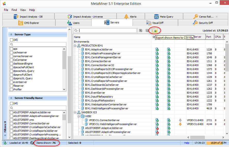Collapse the Filters side panel chevron
The image size is (229, 147).
[x=5, y=135]
